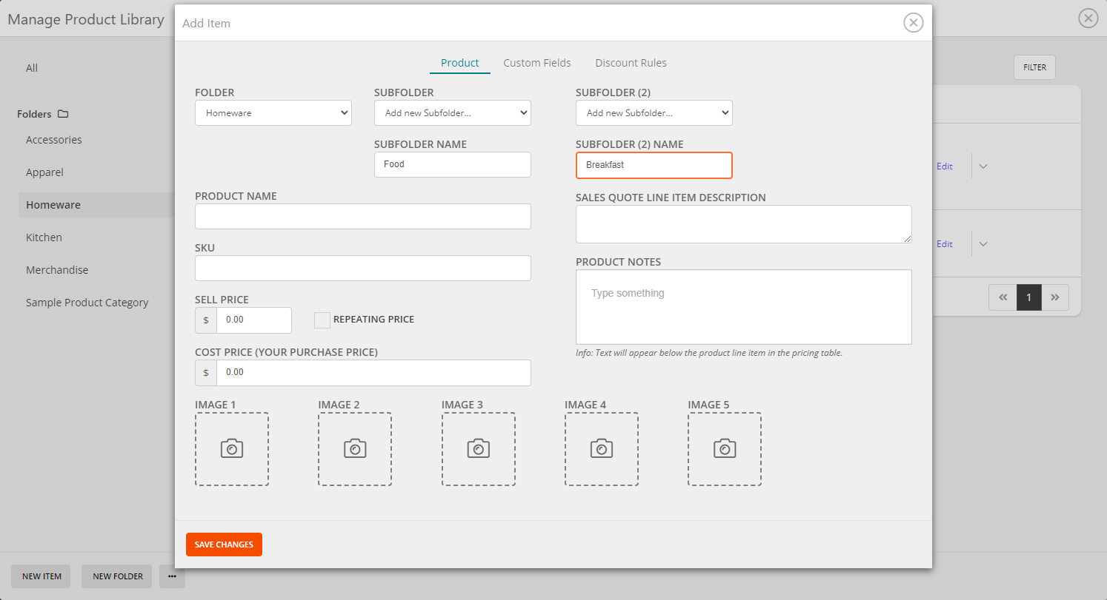The height and width of the screenshot is (600, 1107).
Task: Click the folder icon beside the Folders label
Action: (64, 113)
